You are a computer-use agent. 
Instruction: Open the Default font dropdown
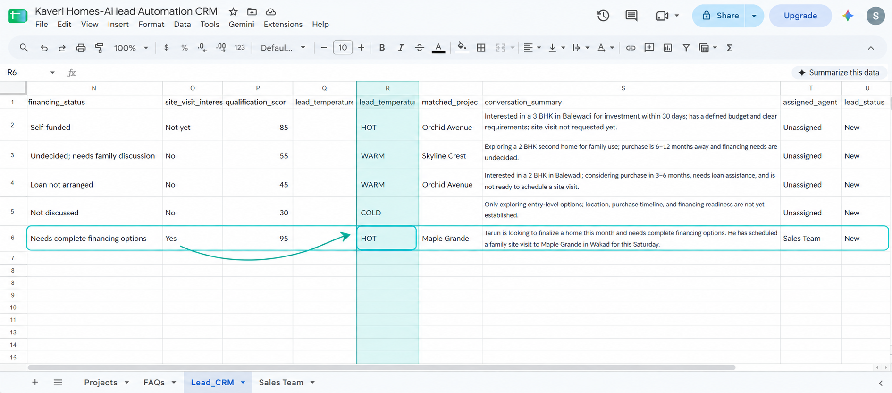283,48
